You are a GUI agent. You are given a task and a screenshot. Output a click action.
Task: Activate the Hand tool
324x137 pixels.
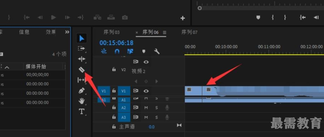tap(82, 101)
